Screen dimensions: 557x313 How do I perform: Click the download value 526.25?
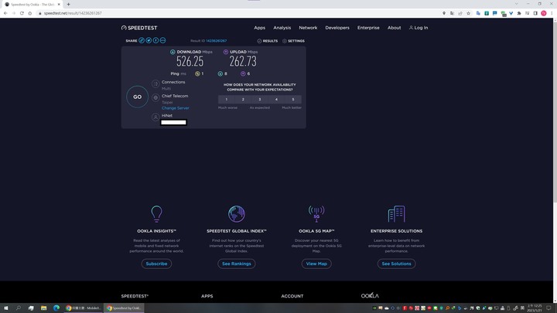(190, 62)
